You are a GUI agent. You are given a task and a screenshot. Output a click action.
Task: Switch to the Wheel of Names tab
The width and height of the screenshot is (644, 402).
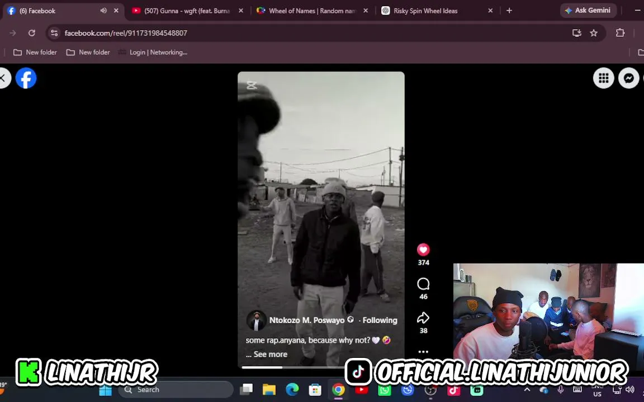coord(312,11)
